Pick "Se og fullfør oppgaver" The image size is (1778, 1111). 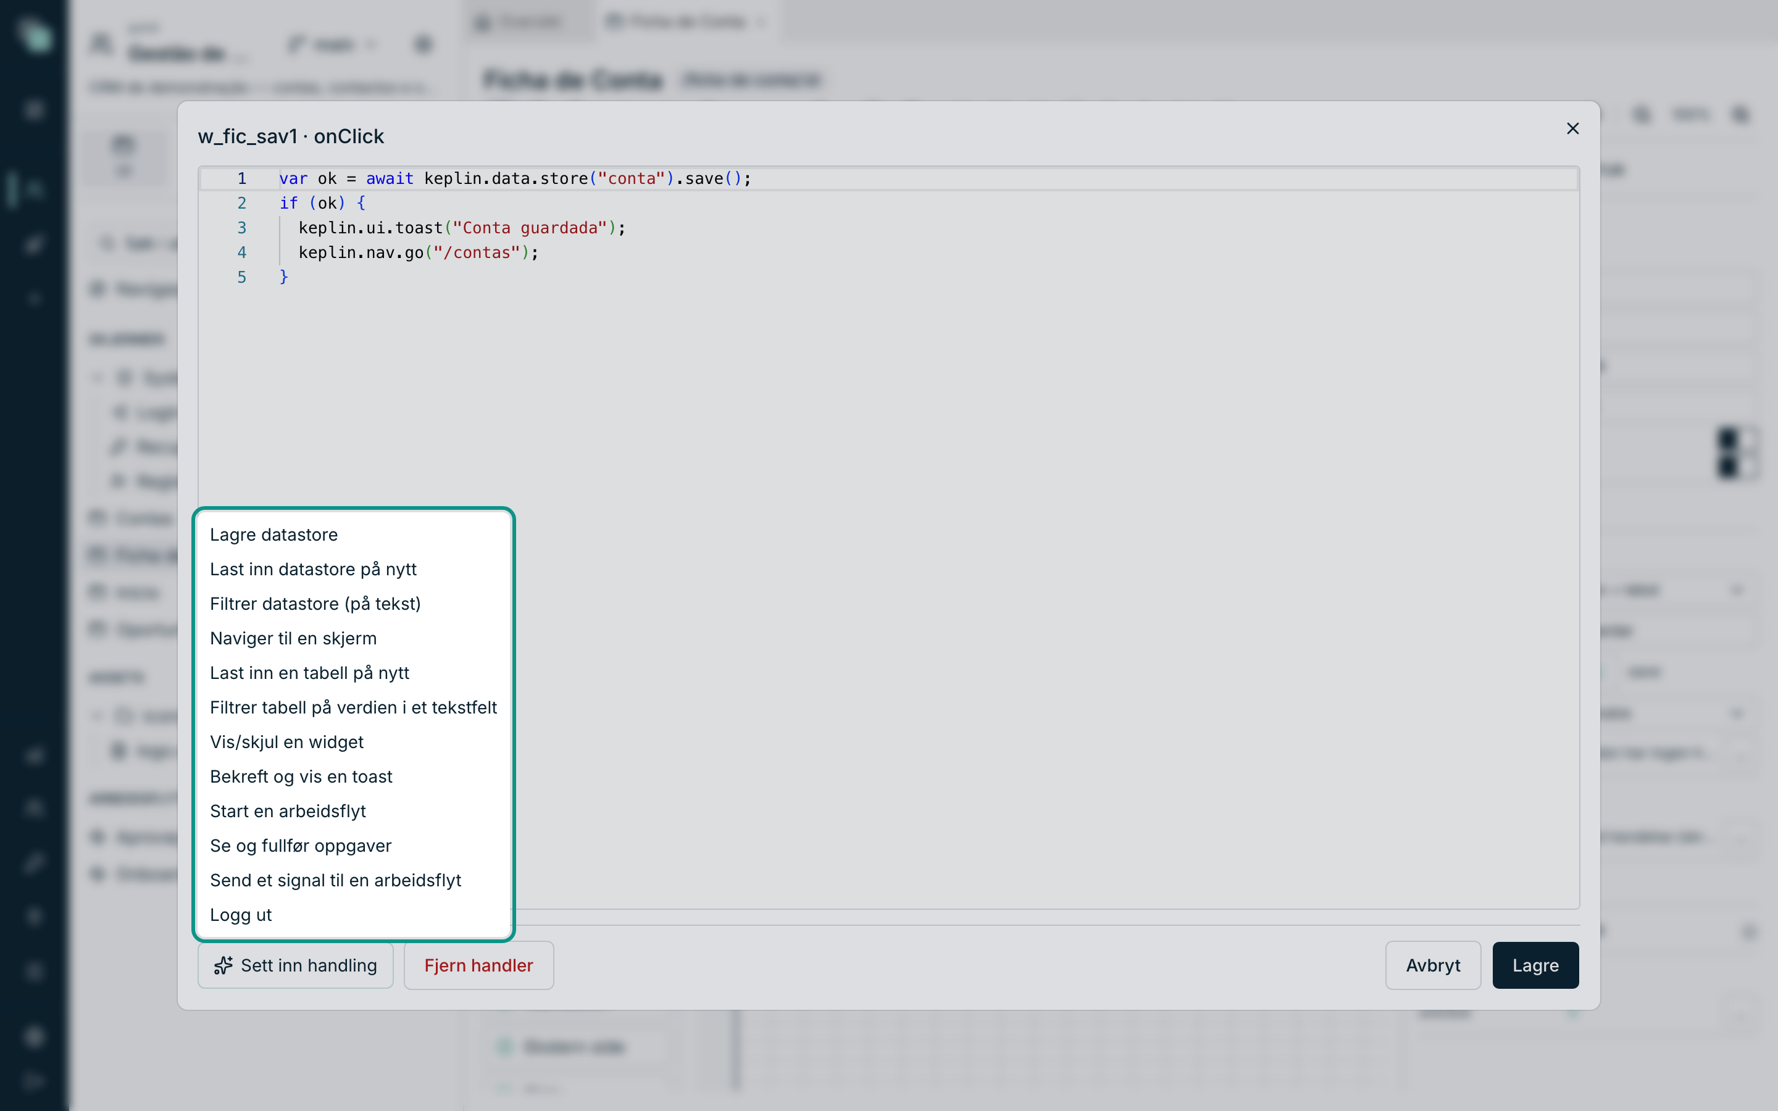coord(353,845)
